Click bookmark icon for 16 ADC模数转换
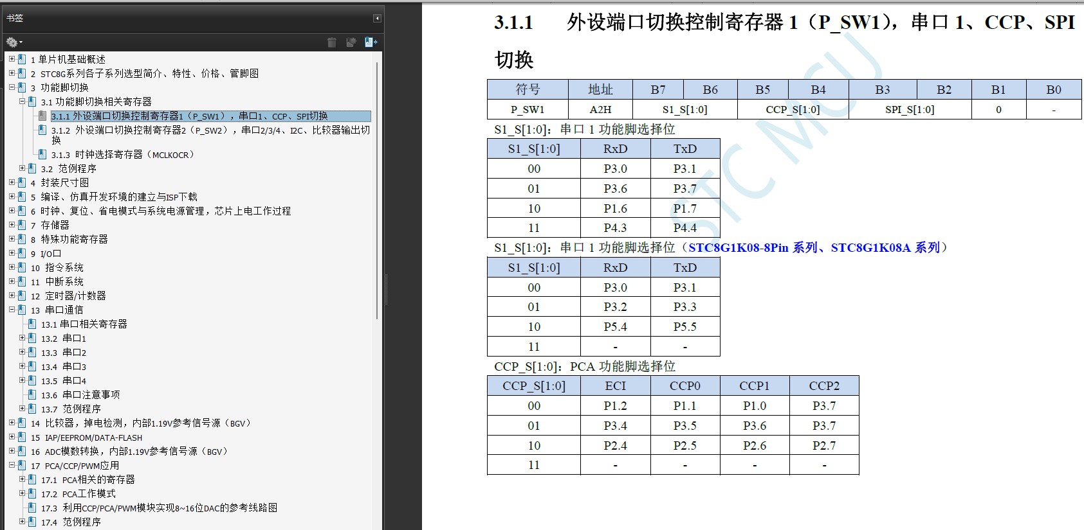Screen dimensions: 1084x530 (x=22, y=451)
